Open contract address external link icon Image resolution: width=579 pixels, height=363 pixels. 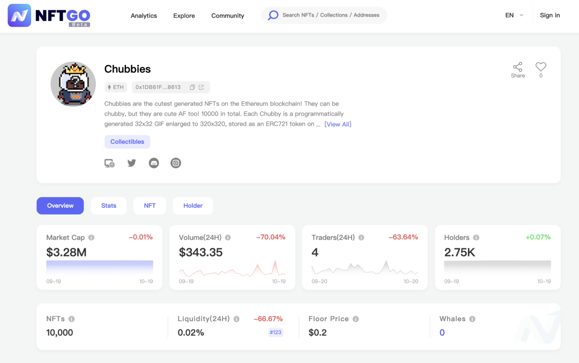pyautogui.click(x=202, y=87)
